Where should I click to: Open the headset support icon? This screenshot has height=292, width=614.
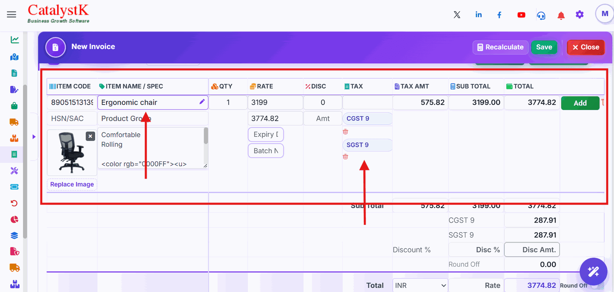tap(541, 15)
